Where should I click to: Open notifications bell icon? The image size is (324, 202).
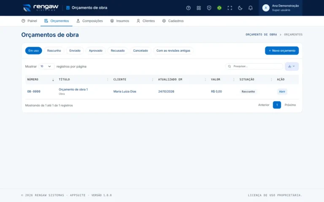[250, 8]
